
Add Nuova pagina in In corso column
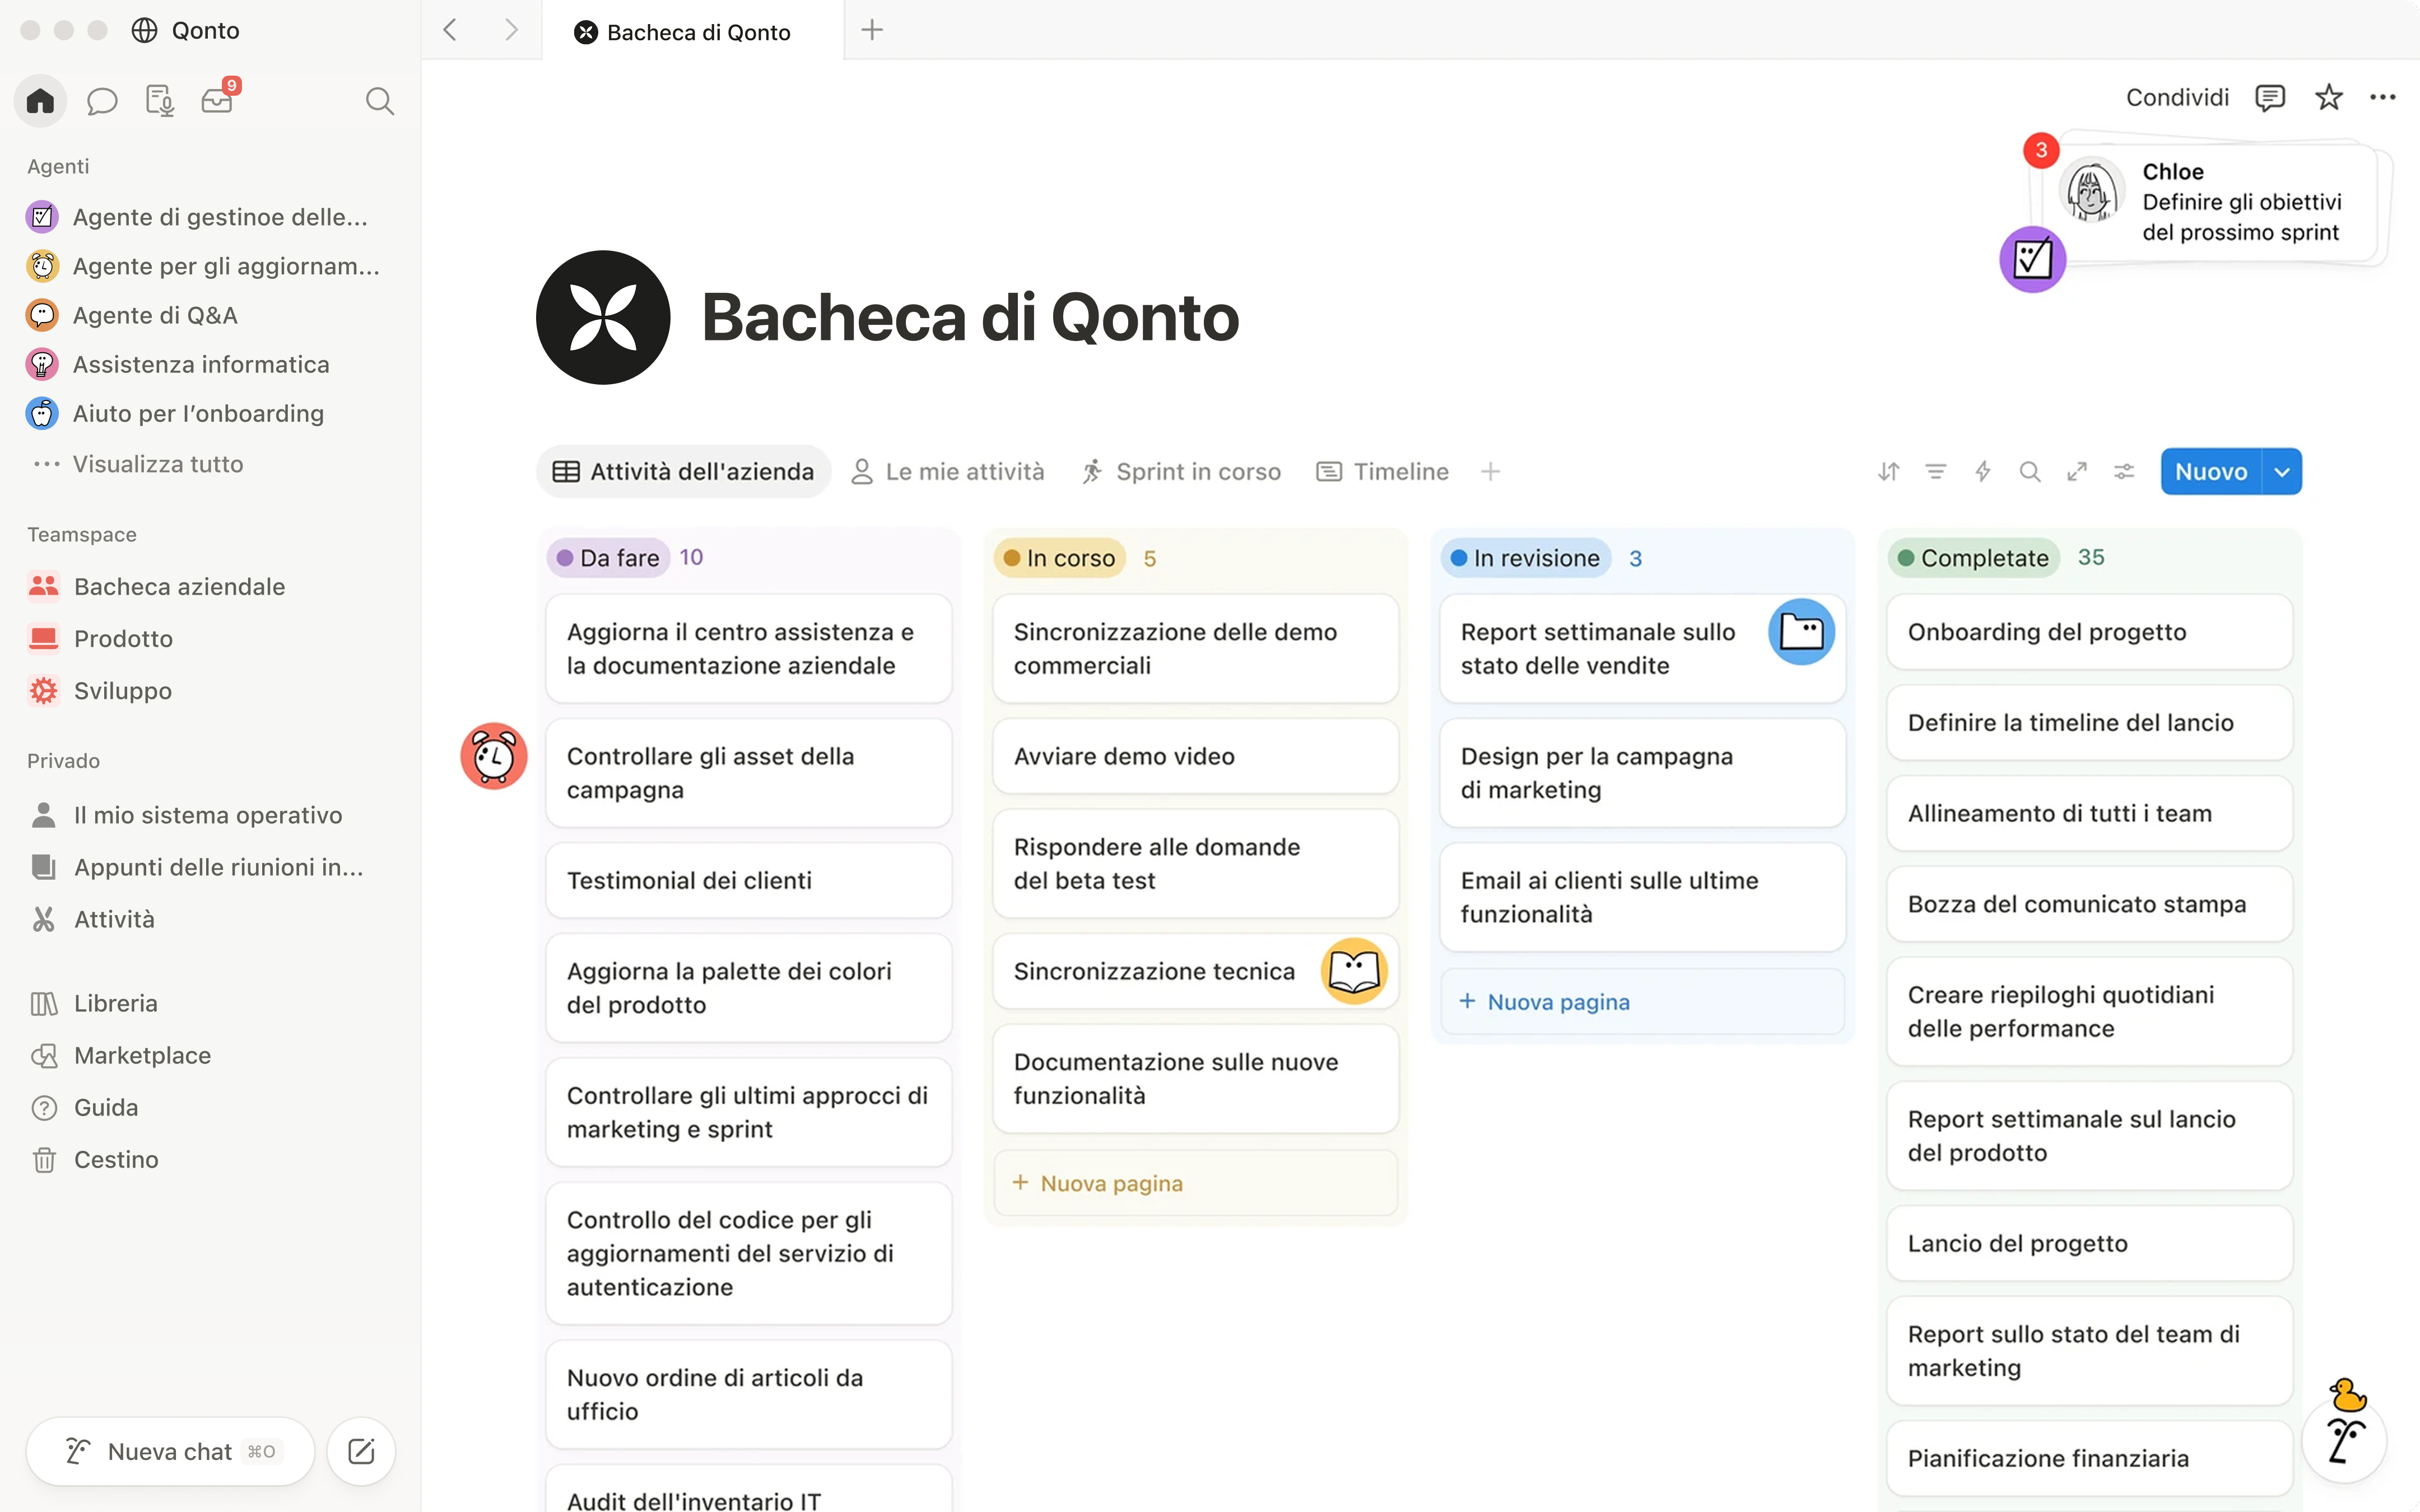coord(1195,1183)
